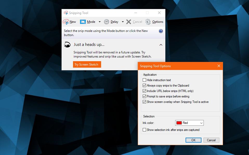Click the New text label in toolbar

click(x=73, y=22)
